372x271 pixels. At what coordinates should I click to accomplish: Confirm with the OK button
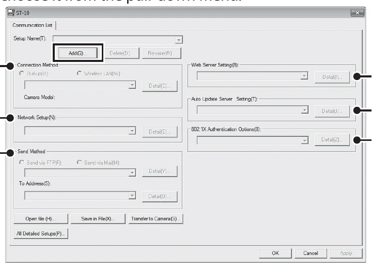275,253
